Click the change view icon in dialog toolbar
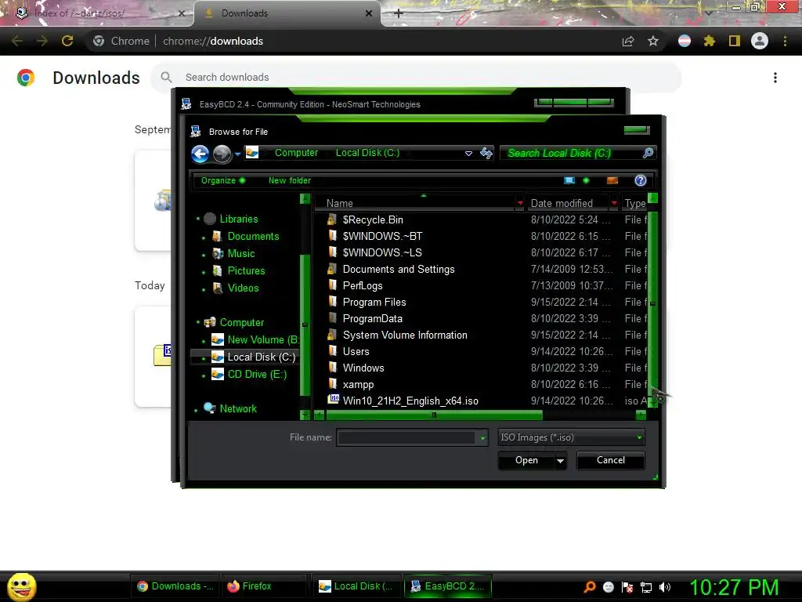Screen dimensions: 802x602 pos(569,180)
